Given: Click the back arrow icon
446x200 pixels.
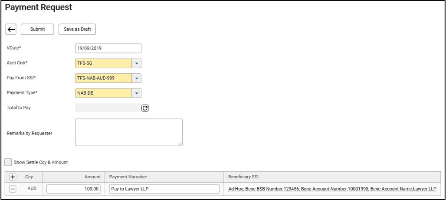Looking at the screenshot, I should (x=11, y=30).
